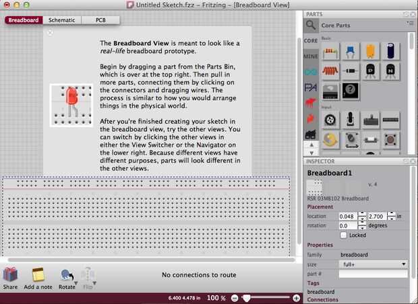Screen dimensions: 418x304
Task: Select the square pushbutton part
Action: point(390,140)
